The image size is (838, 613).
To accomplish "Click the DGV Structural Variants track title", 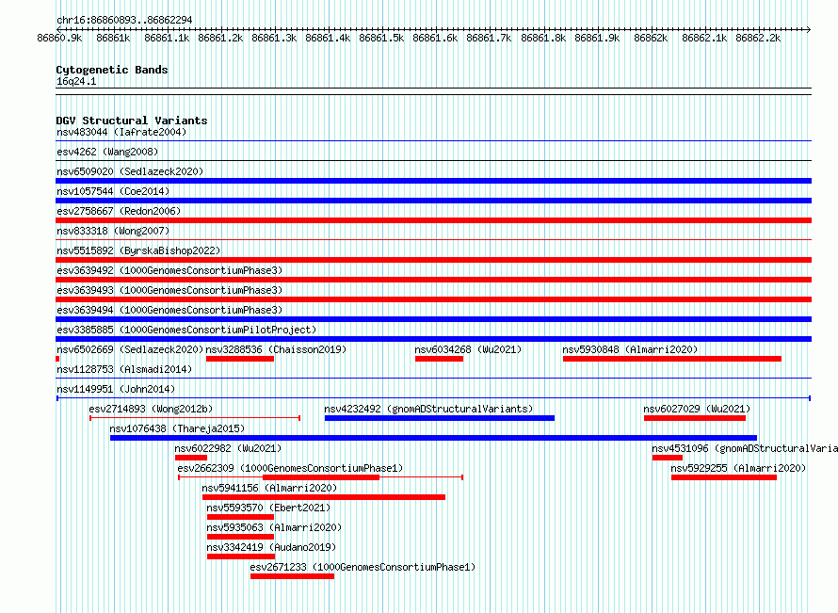I will (x=132, y=121).
